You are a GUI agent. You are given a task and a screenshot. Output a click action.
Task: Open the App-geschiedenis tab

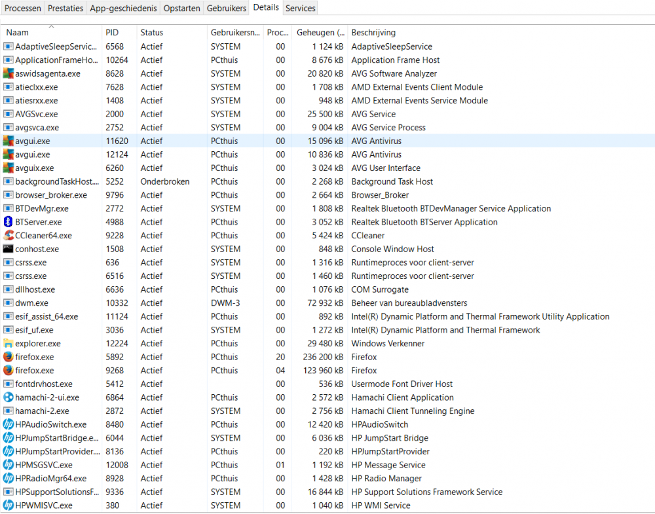click(124, 9)
